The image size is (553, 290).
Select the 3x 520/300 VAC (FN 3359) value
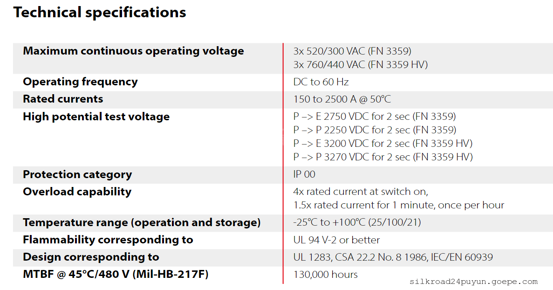[352, 51]
